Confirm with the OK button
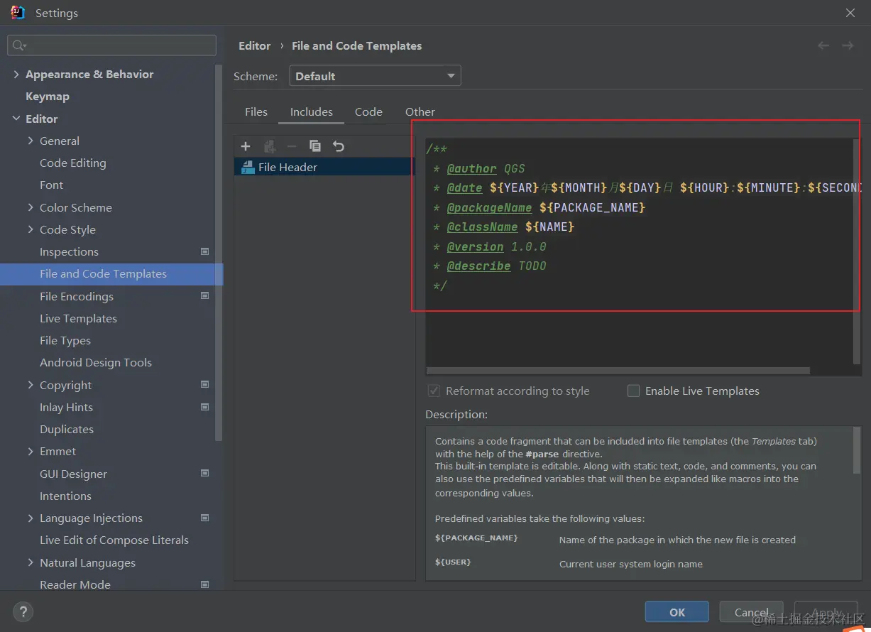871x632 pixels. [676, 612]
